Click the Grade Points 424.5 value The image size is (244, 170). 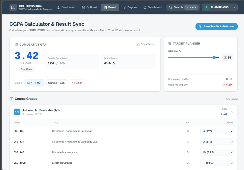(110, 63)
